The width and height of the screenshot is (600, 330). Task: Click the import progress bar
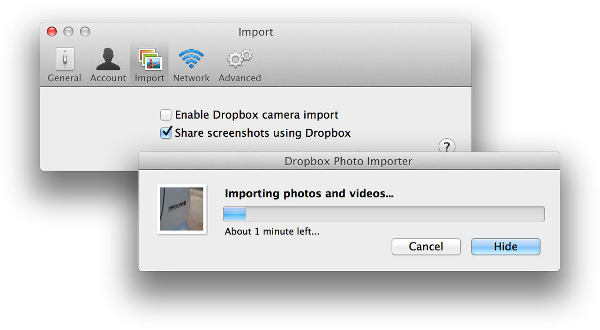(383, 214)
